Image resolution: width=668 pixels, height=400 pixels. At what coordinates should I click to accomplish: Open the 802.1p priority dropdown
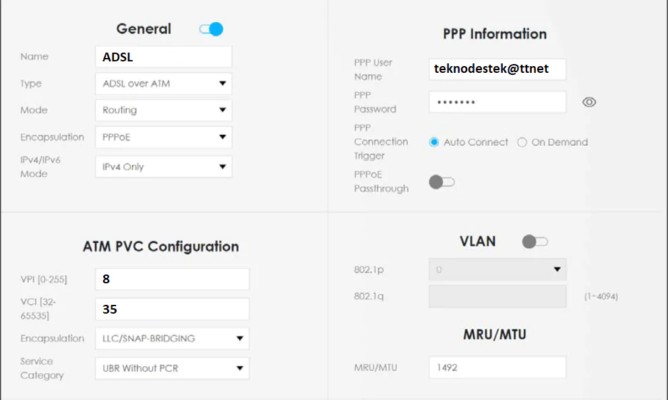tap(497, 269)
